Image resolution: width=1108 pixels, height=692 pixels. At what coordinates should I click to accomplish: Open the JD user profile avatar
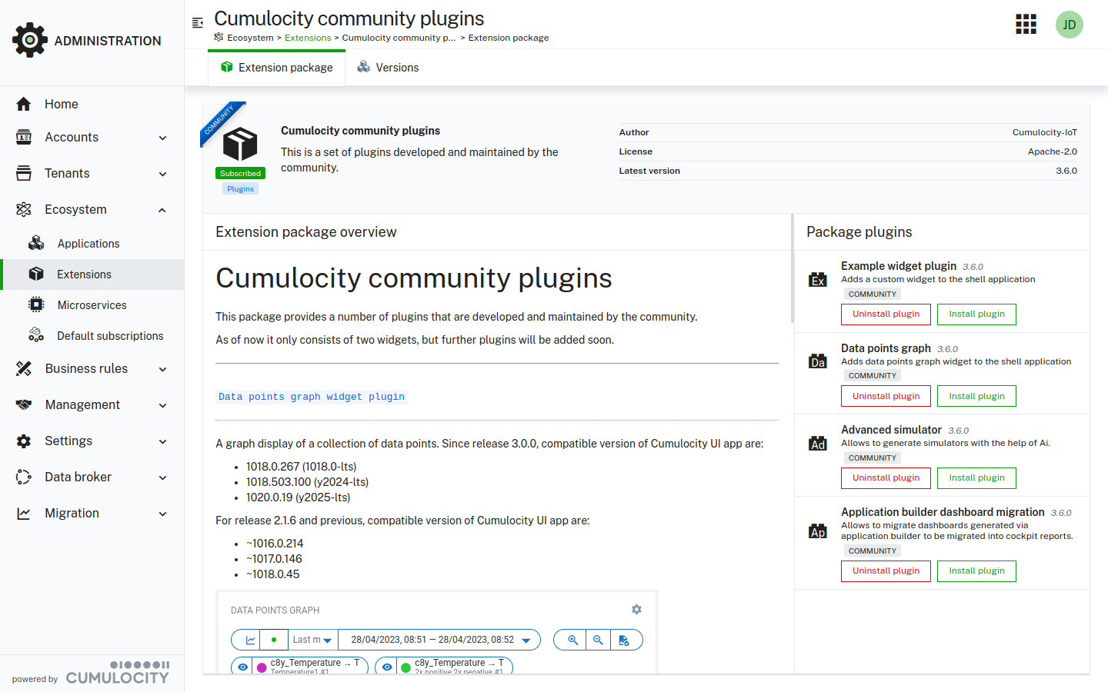pos(1070,24)
